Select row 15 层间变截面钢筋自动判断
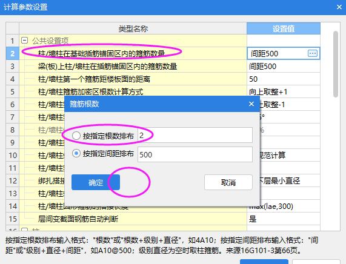The image size is (346, 264). click(133, 219)
